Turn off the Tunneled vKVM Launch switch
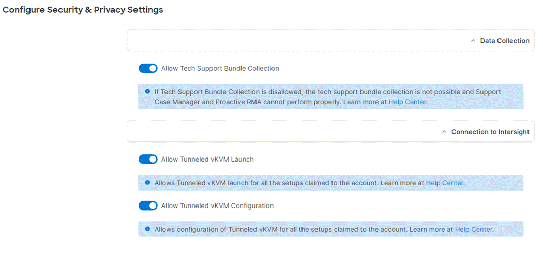This screenshot has width=543, height=253. click(x=148, y=159)
